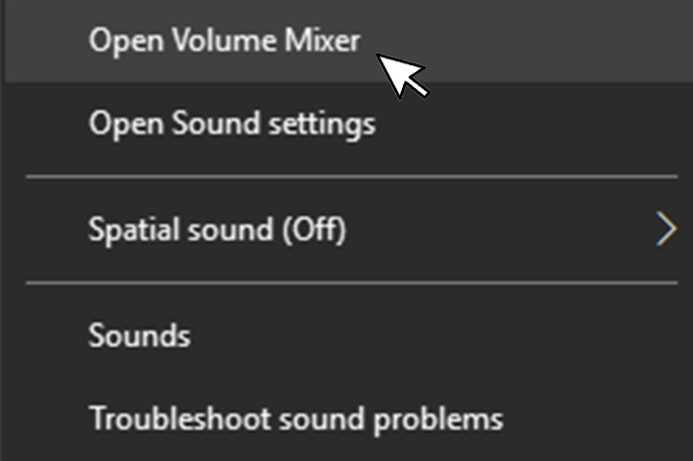Expand the Spatial sound submenu arrow

click(x=665, y=230)
